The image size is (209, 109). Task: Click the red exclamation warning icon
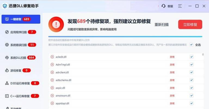[56, 25]
